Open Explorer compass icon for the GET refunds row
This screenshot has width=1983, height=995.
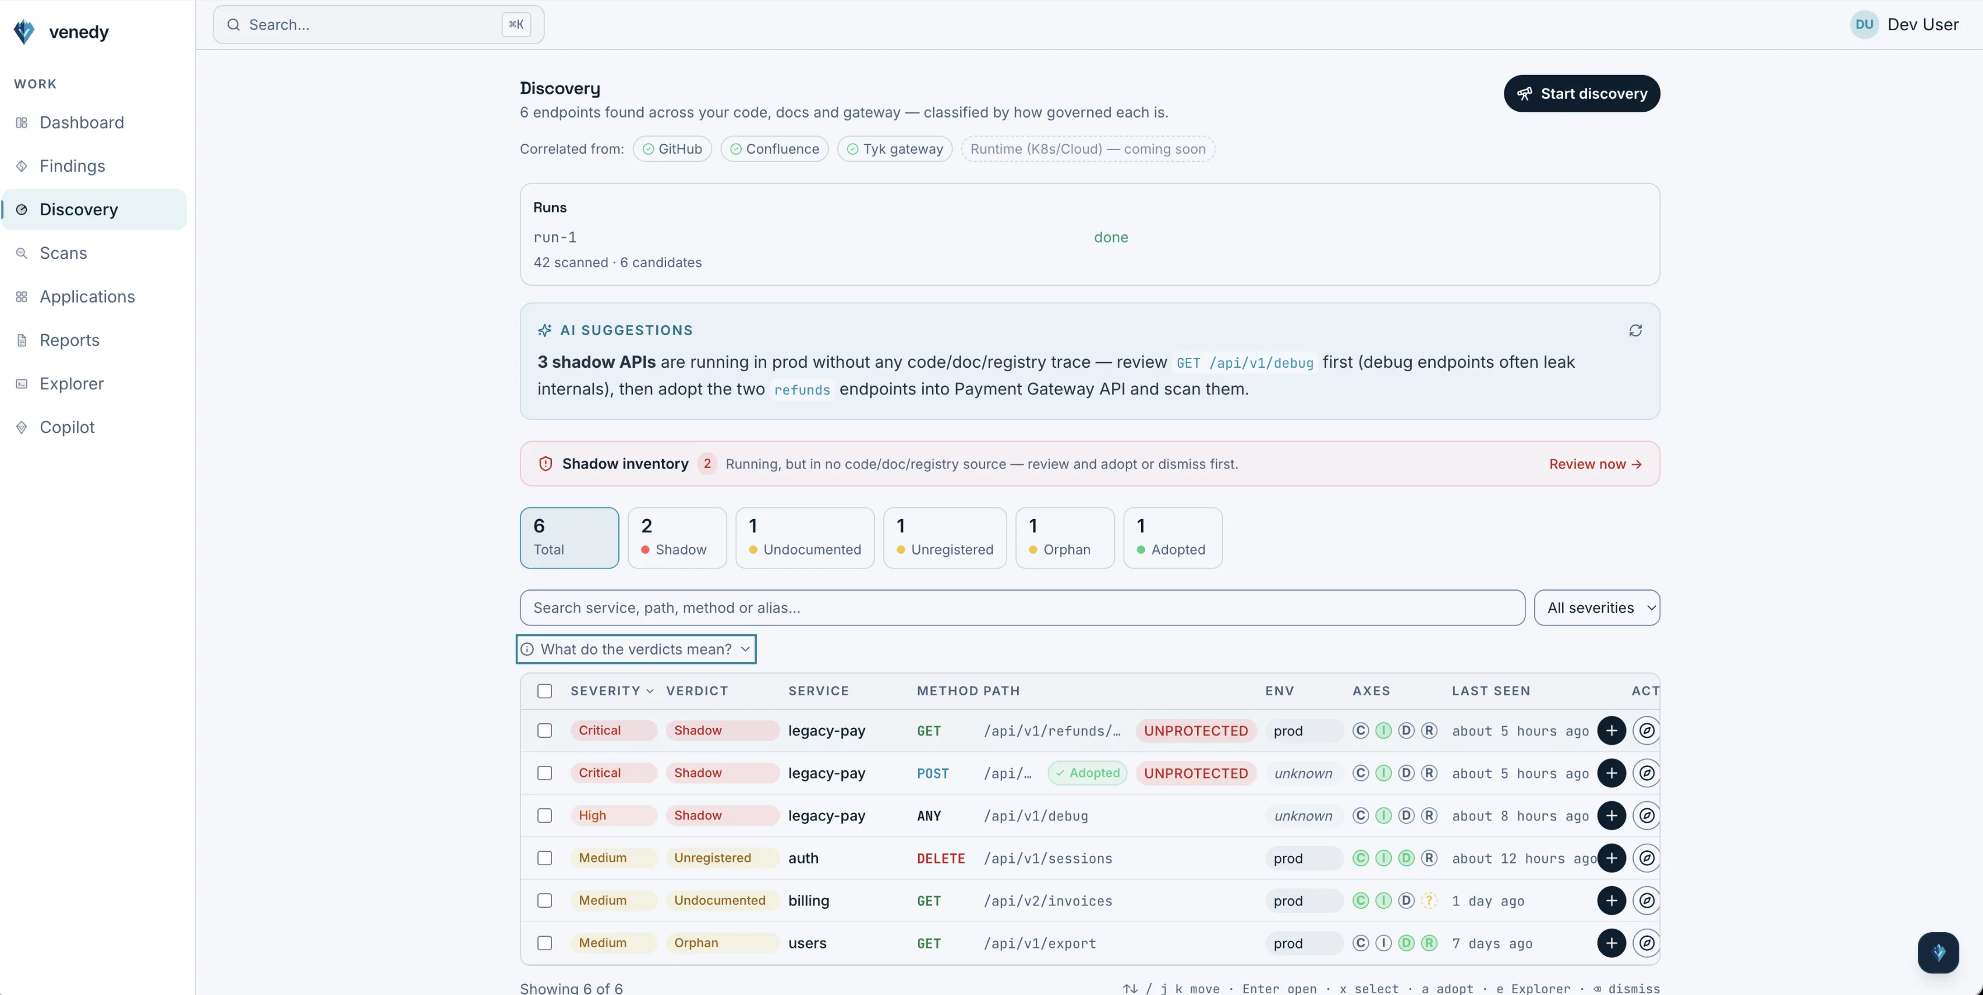click(x=1646, y=730)
